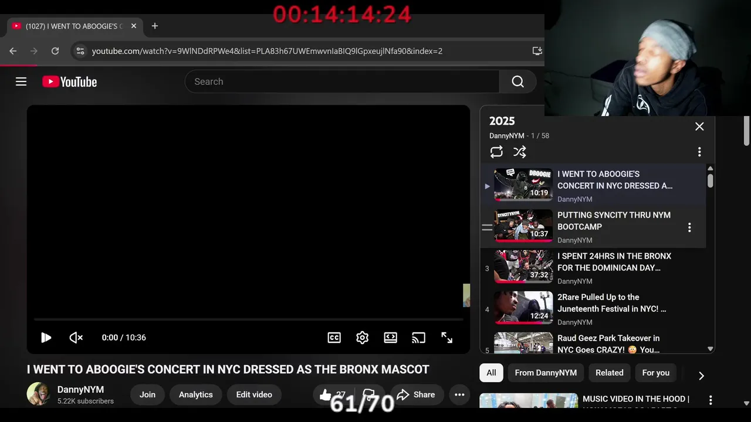This screenshot has width=751, height=422.
Task: Open channel Analytics
Action: point(195,394)
